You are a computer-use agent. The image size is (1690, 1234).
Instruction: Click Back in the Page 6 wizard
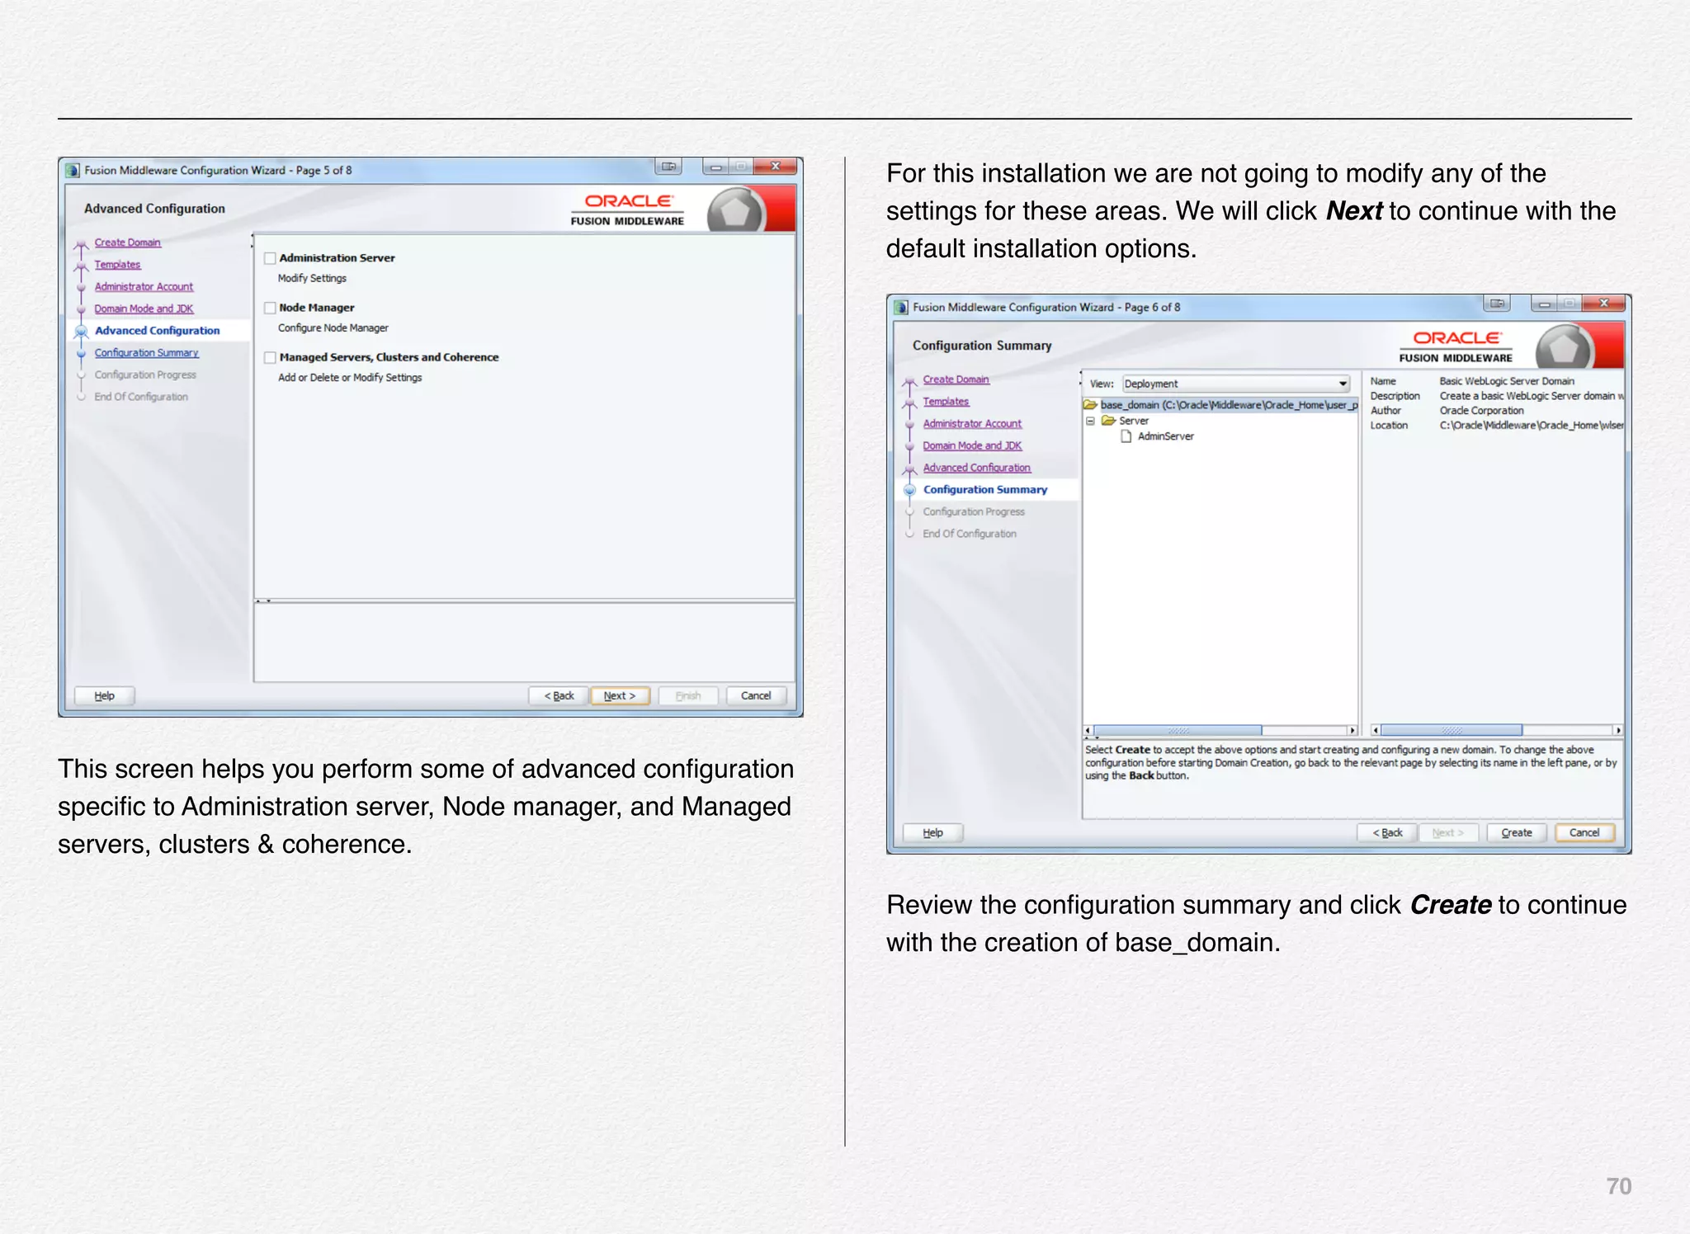point(1387,832)
